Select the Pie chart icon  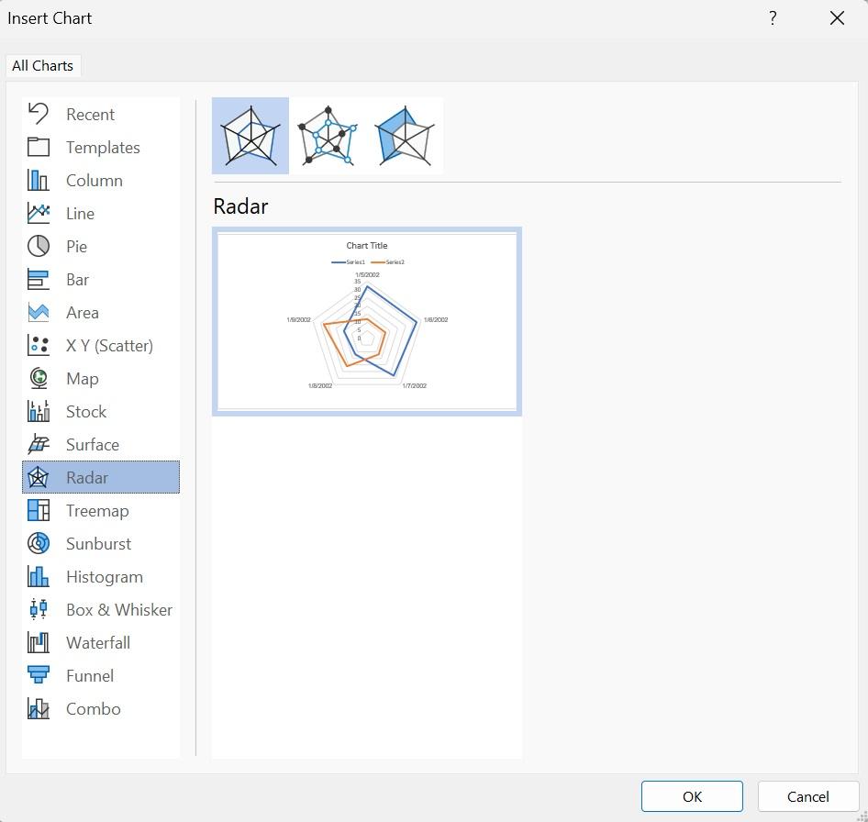pyautogui.click(x=39, y=247)
